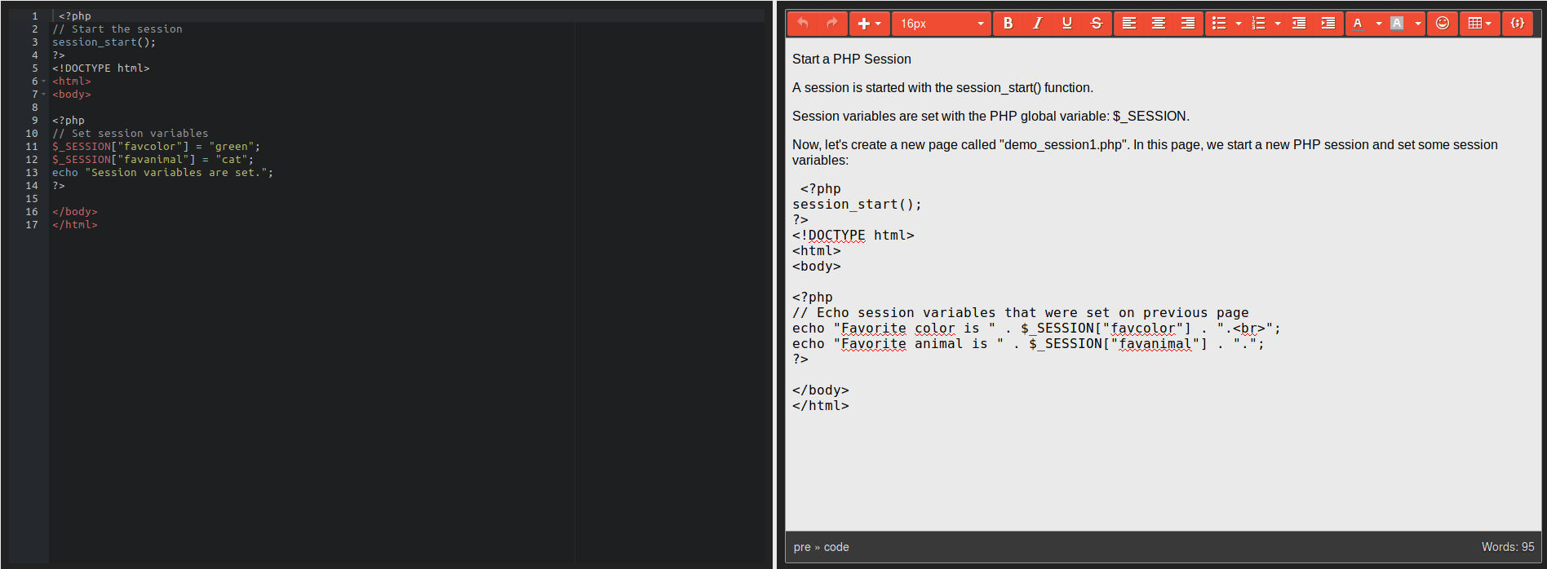
Task: Collapse the body tag fold on line 7
Action: click(44, 95)
